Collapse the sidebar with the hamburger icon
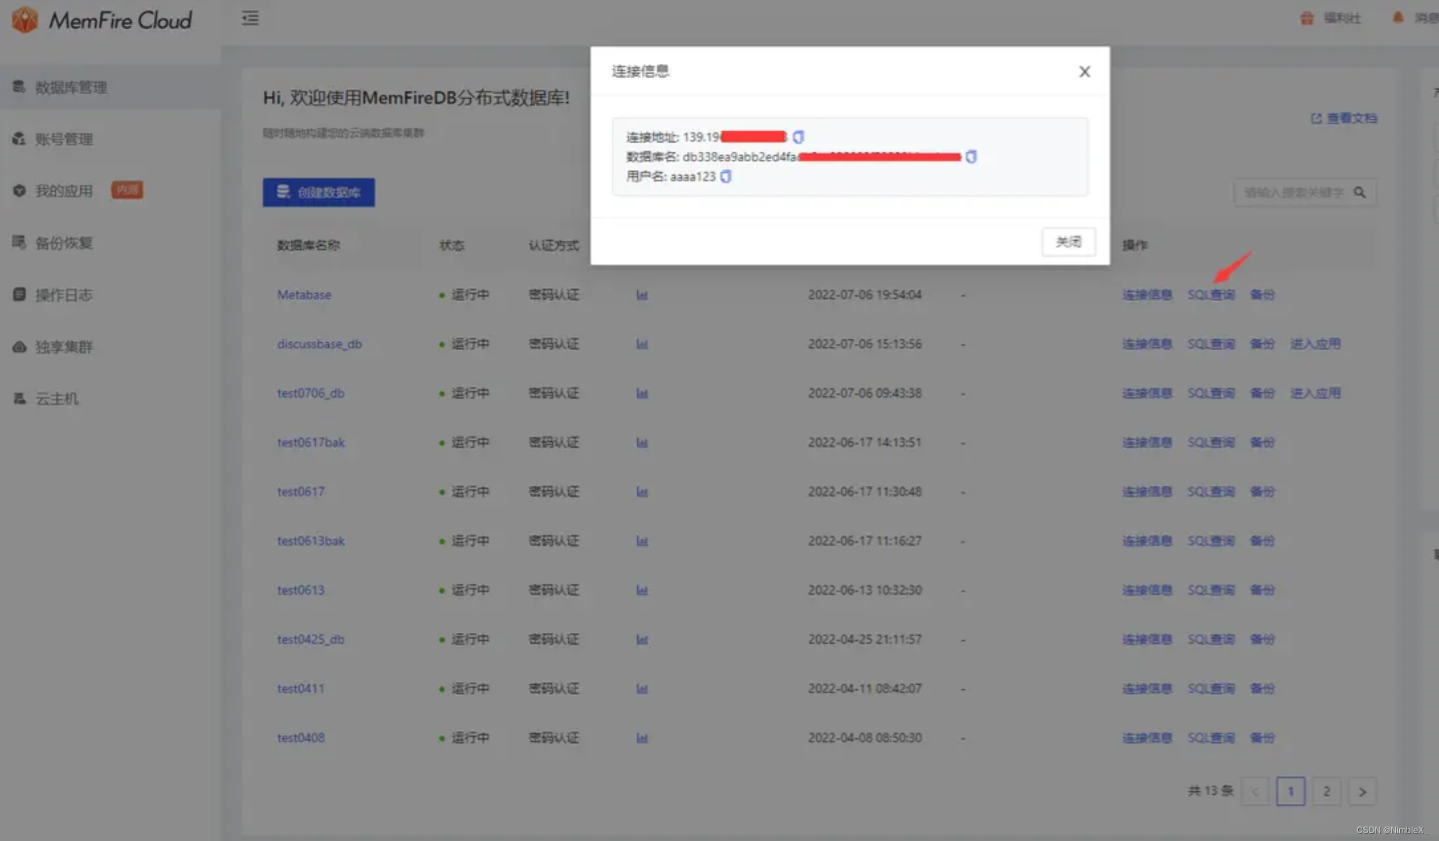 [250, 18]
